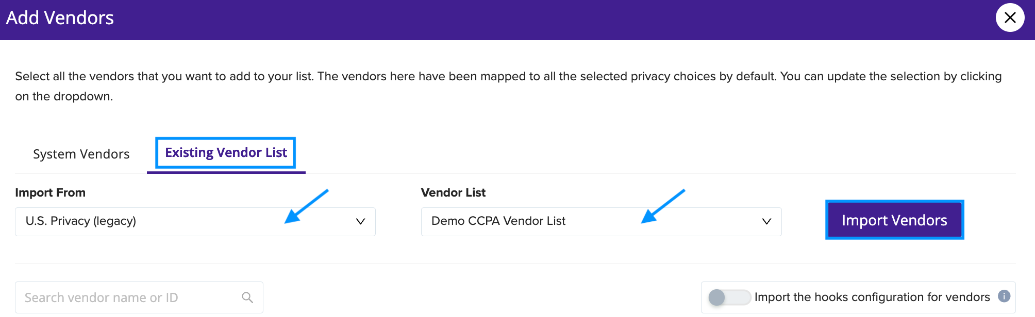Click the purple underline below the active tab

226,172
